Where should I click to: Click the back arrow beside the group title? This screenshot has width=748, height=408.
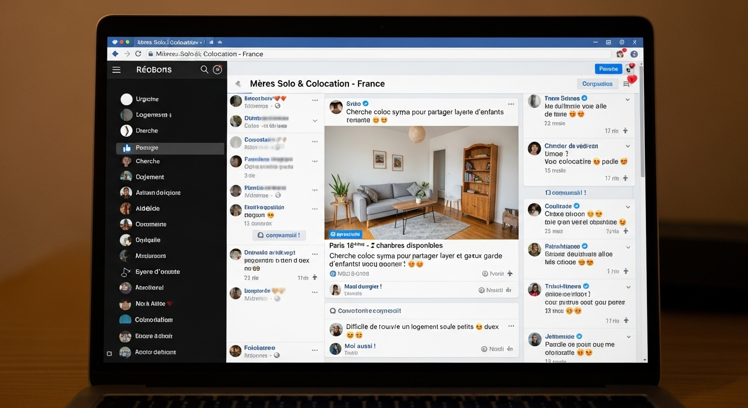pyautogui.click(x=238, y=84)
